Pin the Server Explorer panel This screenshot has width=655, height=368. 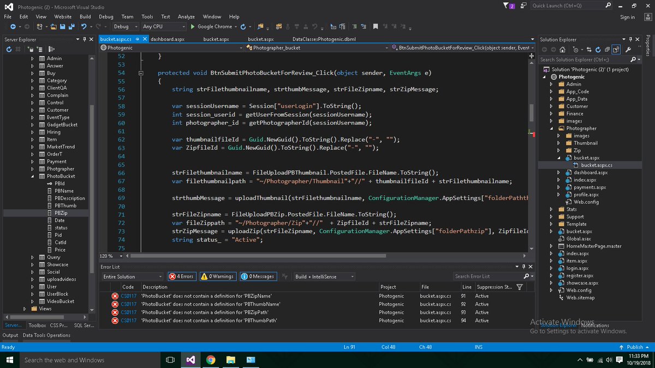[x=84, y=39]
